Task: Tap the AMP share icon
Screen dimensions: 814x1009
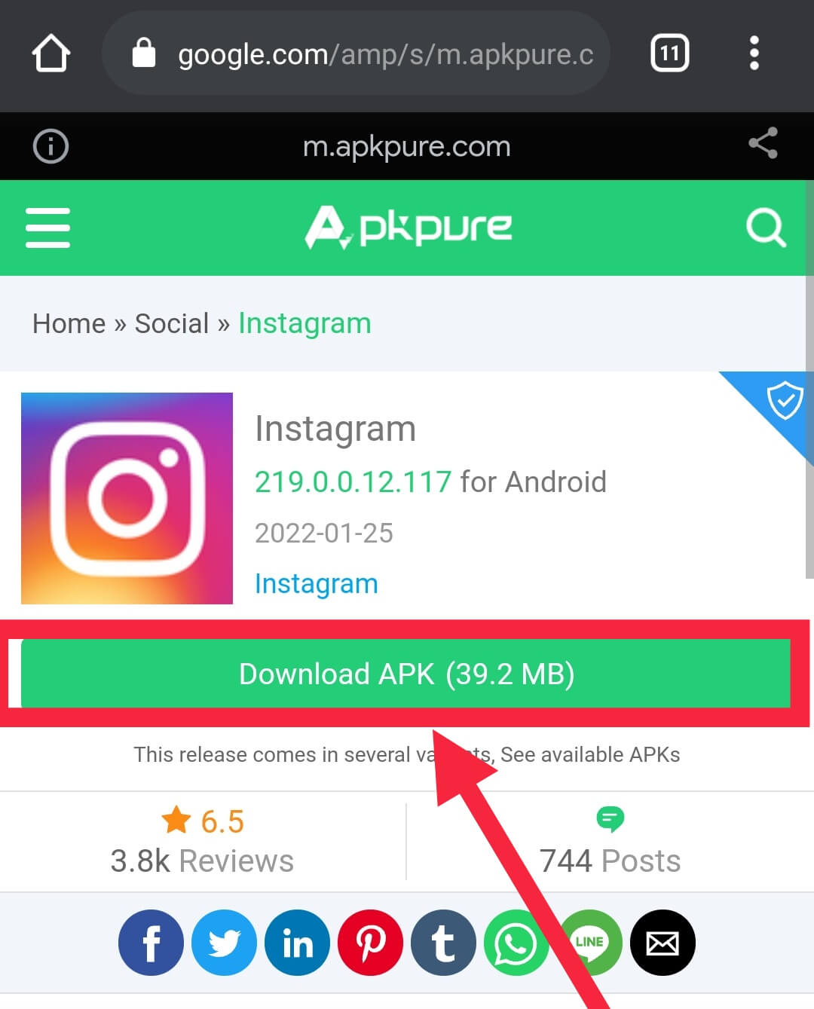Action: (x=763, y=144)
